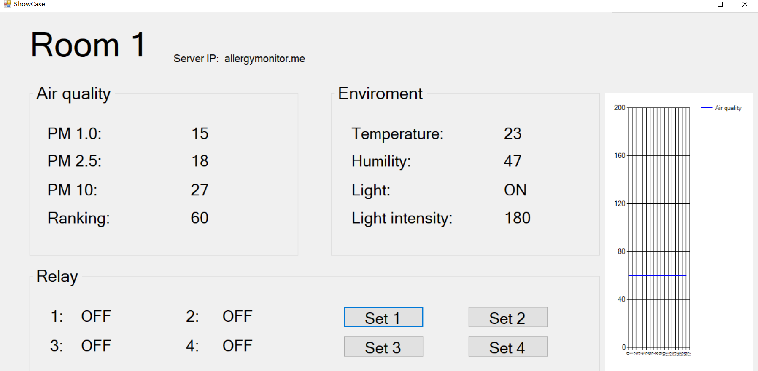Click the Relay 2 OFF status

(237, 316)
